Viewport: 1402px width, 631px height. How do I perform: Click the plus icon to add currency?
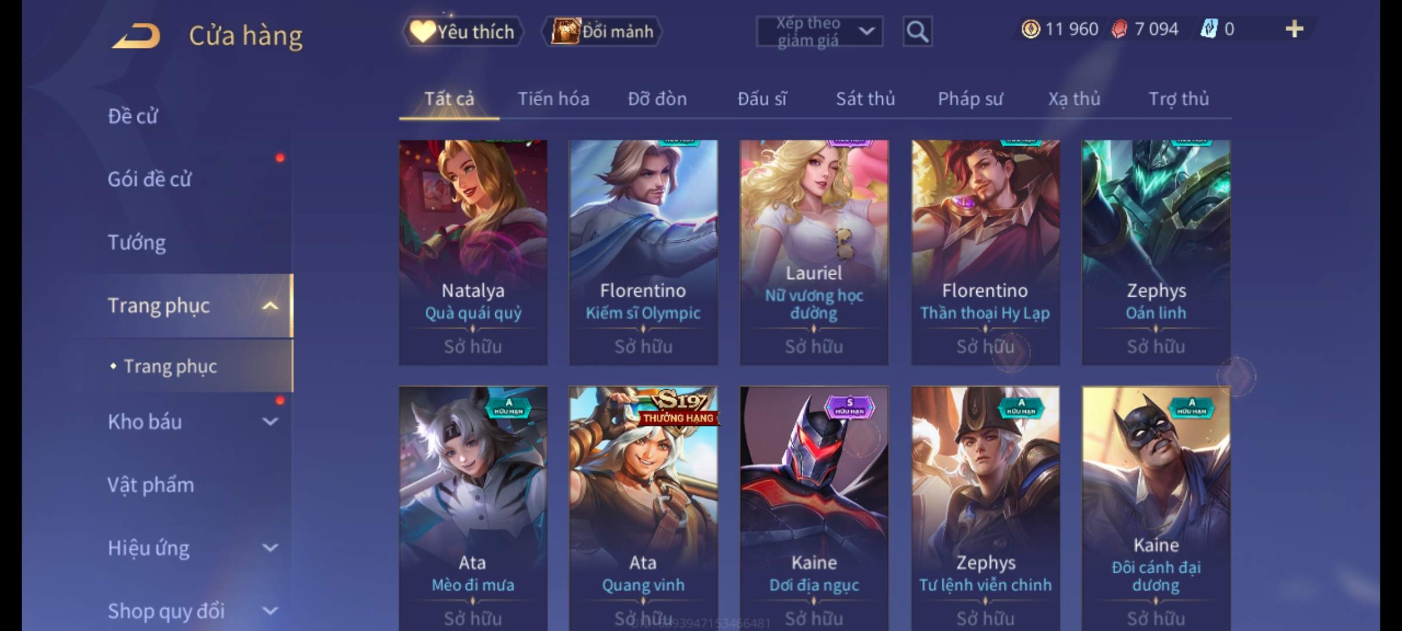1295,29
